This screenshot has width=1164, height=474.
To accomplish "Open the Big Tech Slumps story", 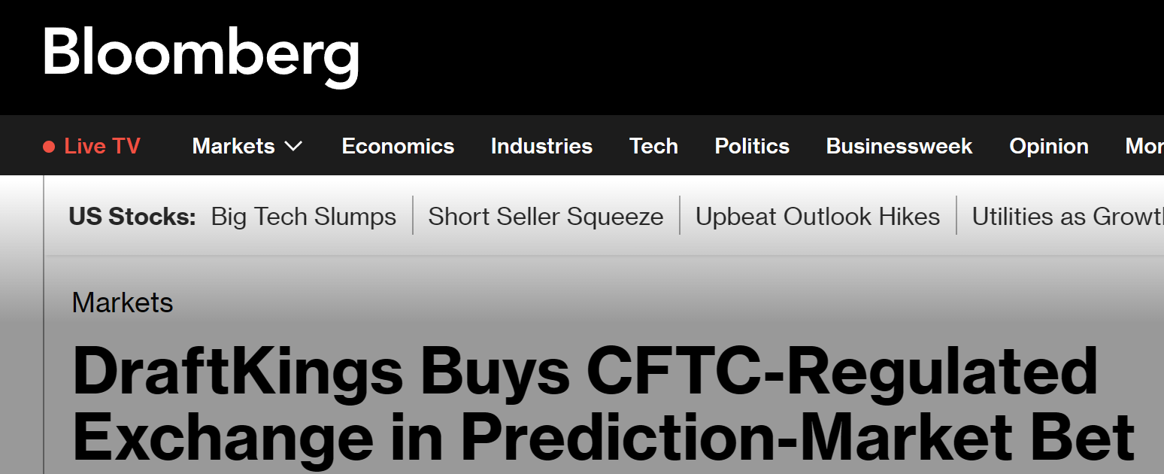I will [304, 217].
